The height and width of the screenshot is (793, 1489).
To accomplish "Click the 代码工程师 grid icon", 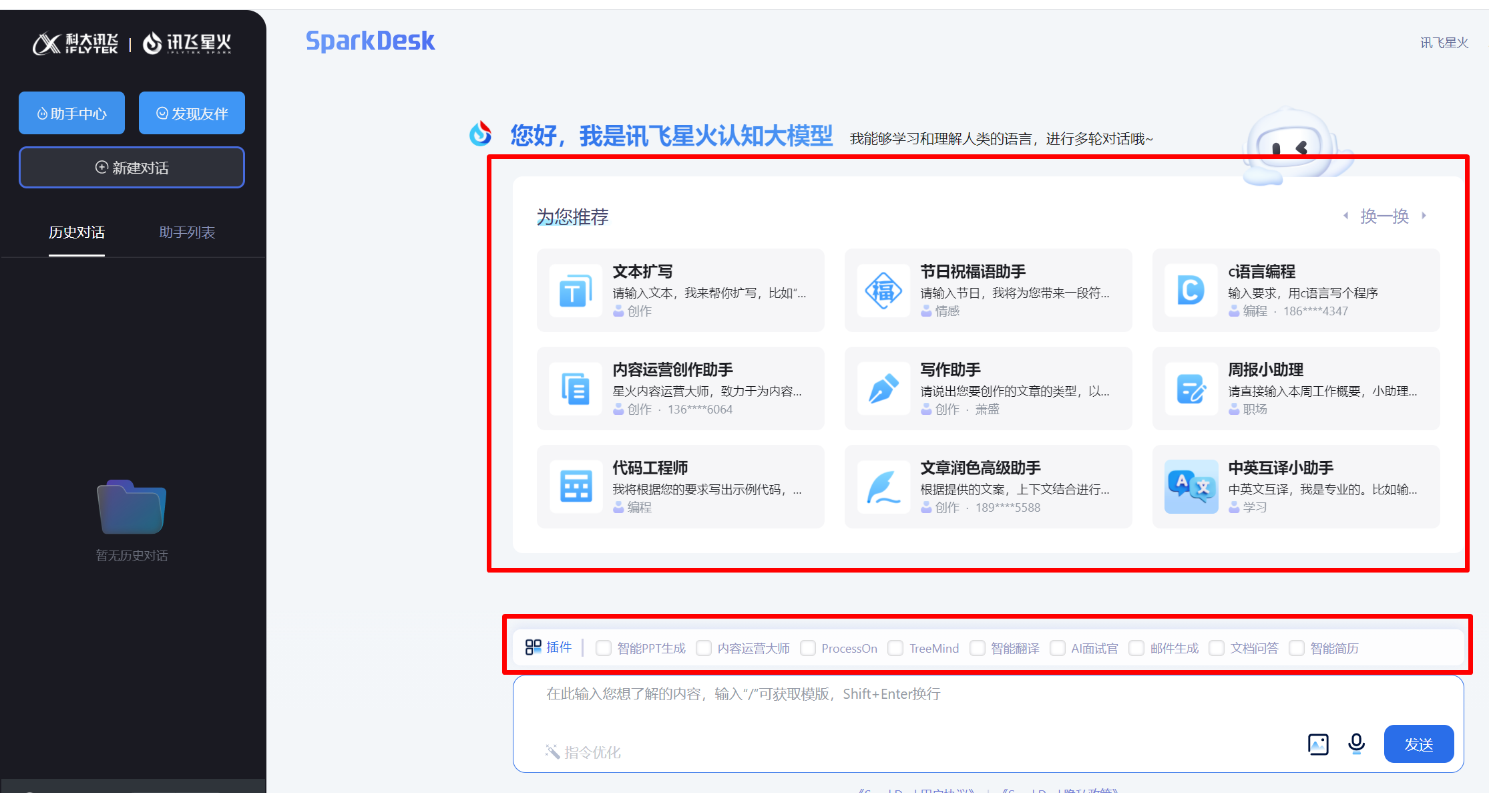I will (576, 487).
